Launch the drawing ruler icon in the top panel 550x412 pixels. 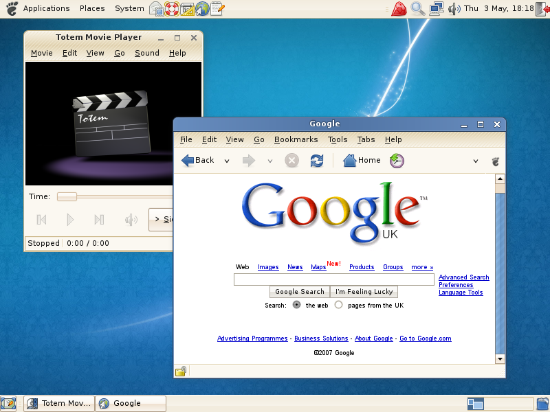(x=187, y=9)
